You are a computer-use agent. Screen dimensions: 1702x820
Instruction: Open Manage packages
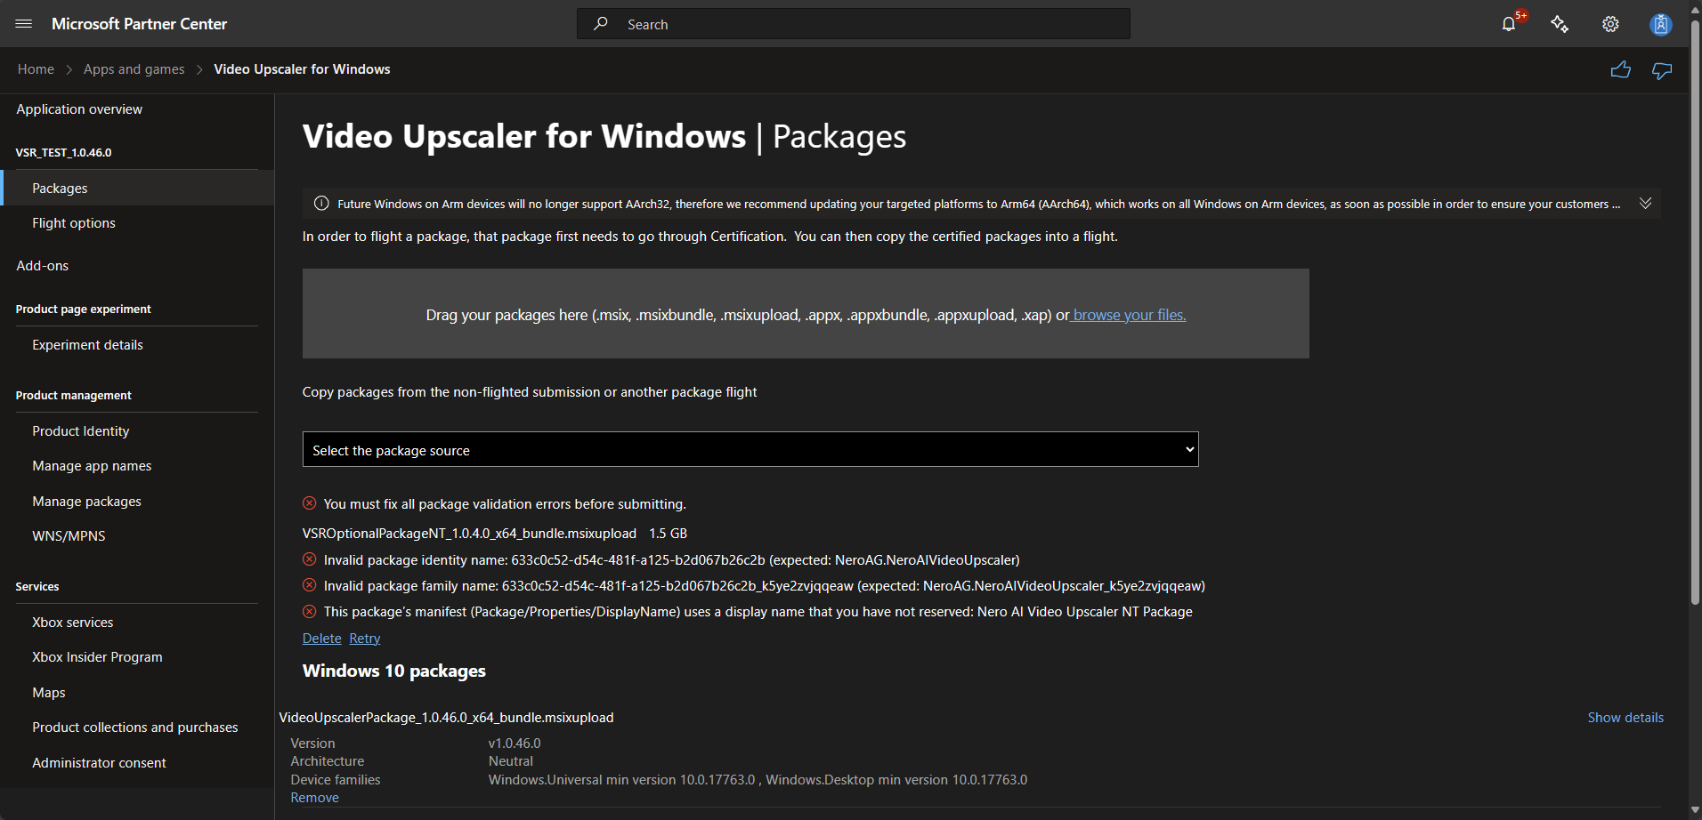(x=86, y=502)
